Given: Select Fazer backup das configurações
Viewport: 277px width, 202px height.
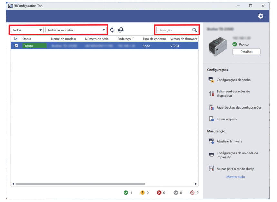Looking at the screenshot, I should (239, 107).
